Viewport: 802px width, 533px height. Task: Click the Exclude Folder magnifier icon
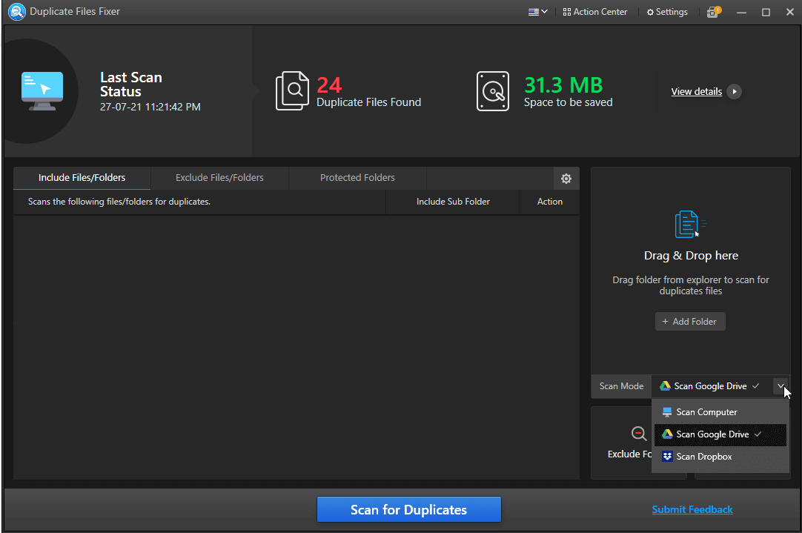point(638,434)
